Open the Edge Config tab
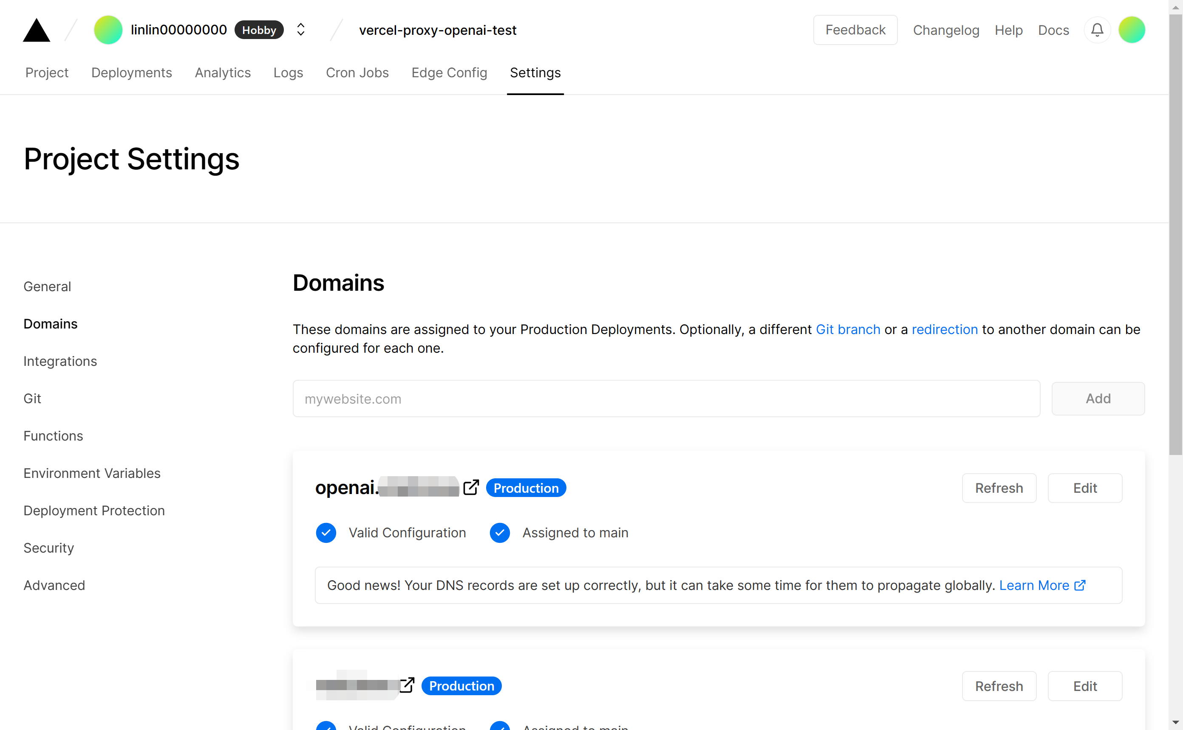1183x730 pixels. [449, 73]
